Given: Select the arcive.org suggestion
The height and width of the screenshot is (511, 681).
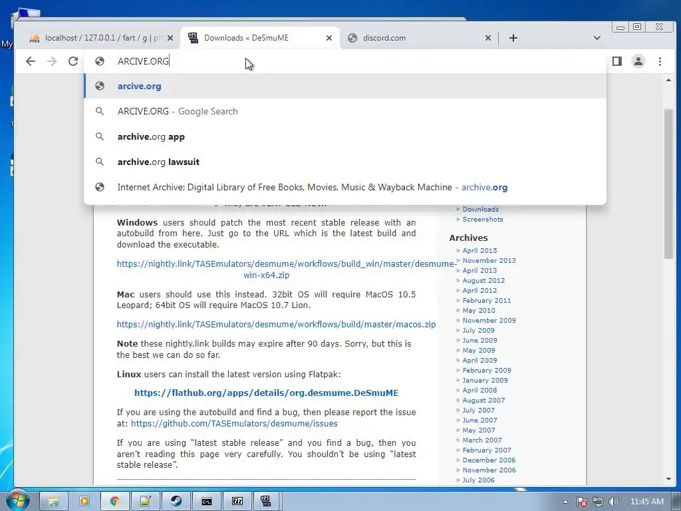Looking at the screenshot, I should click(x=345, y=86).
